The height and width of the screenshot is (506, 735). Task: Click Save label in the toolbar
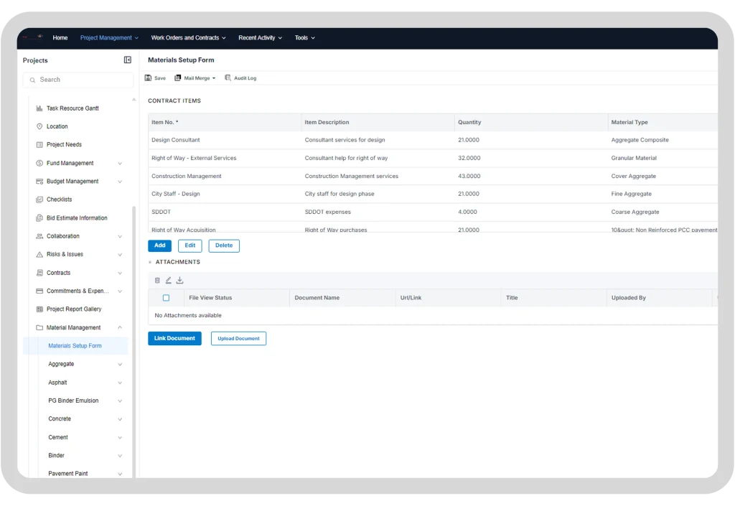160,78
